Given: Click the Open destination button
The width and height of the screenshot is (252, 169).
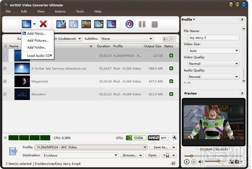Looking at the screenshot, I should [152, 155].
